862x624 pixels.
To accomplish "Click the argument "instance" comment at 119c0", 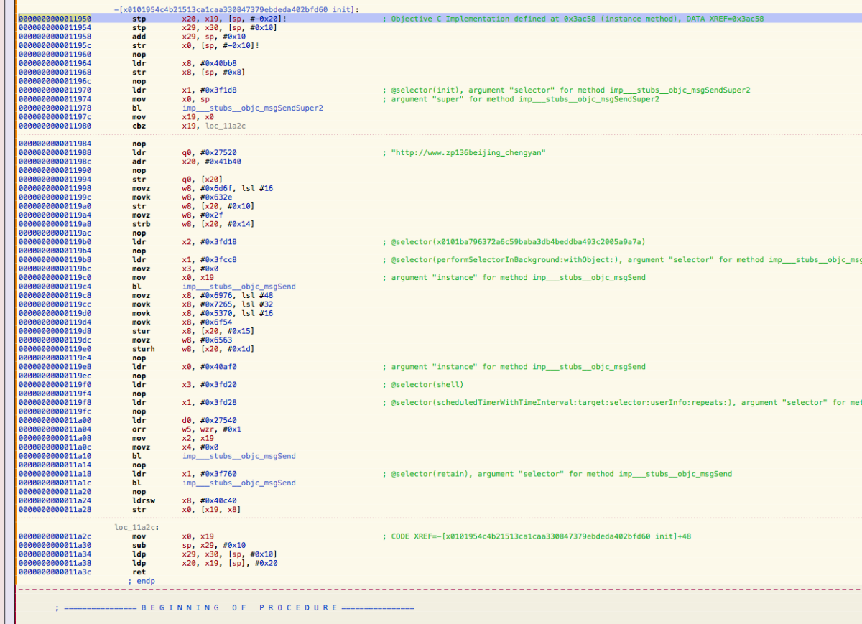I will [514, 277].
